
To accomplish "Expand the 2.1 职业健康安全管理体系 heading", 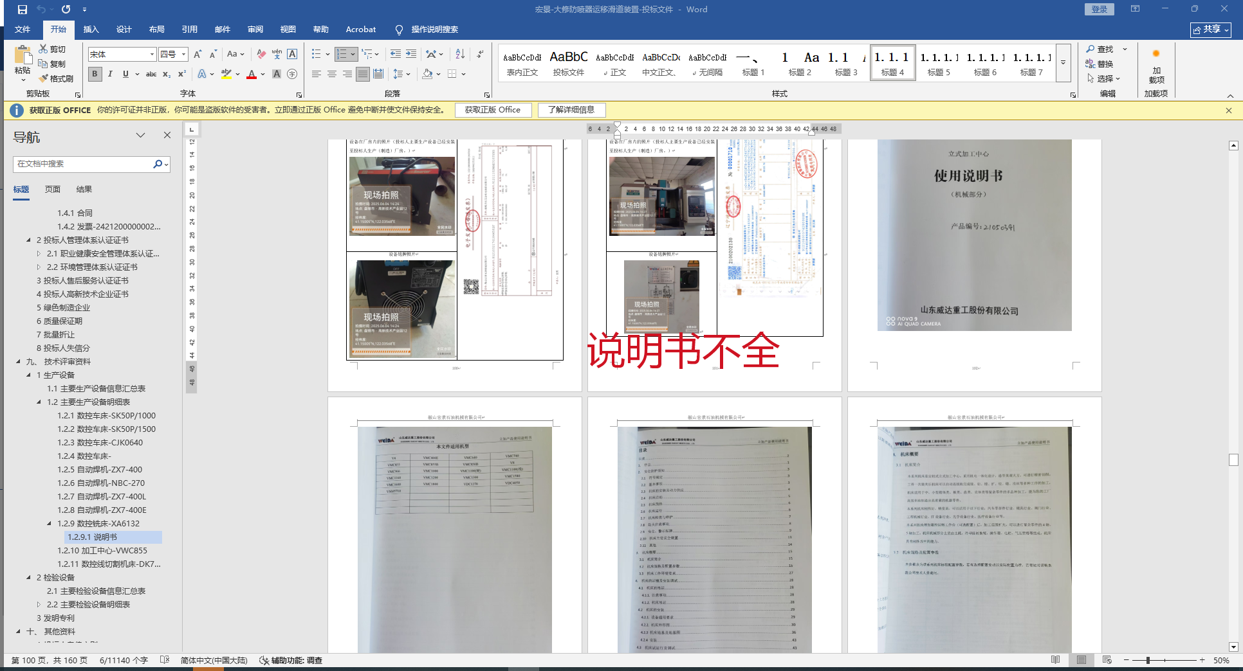I will [39, 254].
